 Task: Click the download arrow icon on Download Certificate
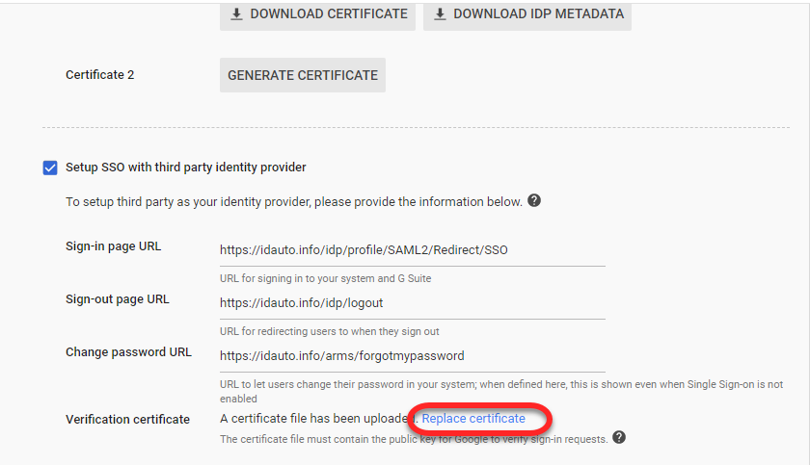(236, 13)
